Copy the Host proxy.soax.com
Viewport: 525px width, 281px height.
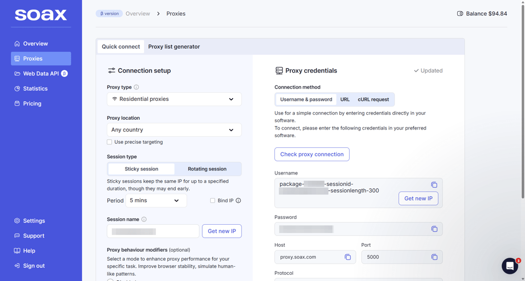(348, 257)
